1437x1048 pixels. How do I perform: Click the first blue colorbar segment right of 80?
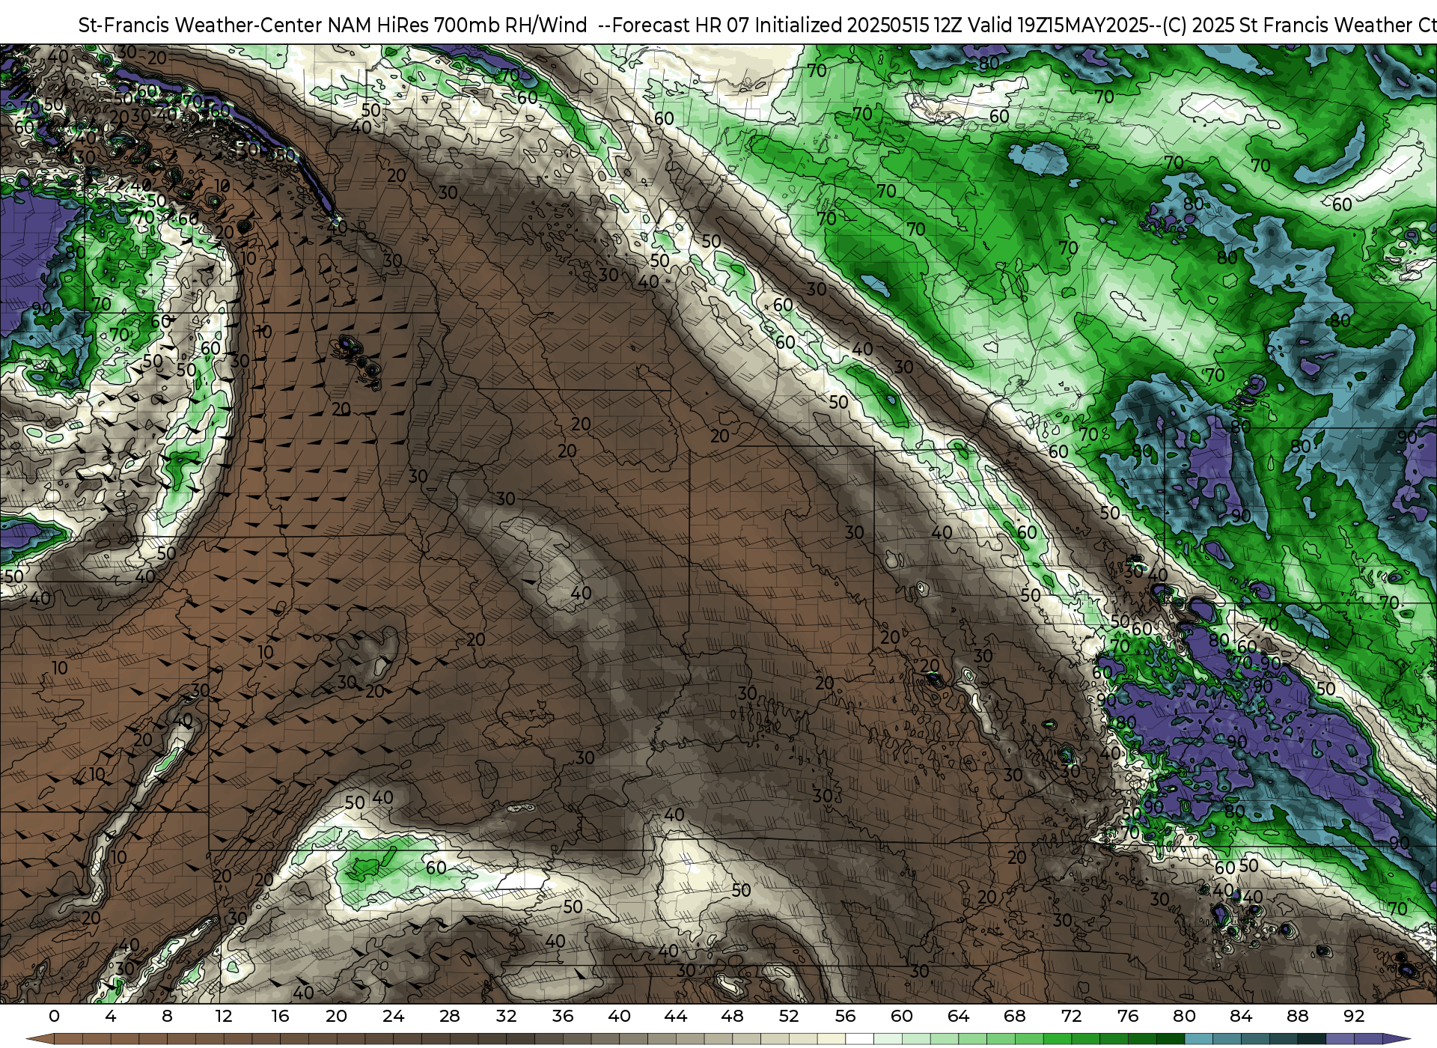coord(1198,1039)
